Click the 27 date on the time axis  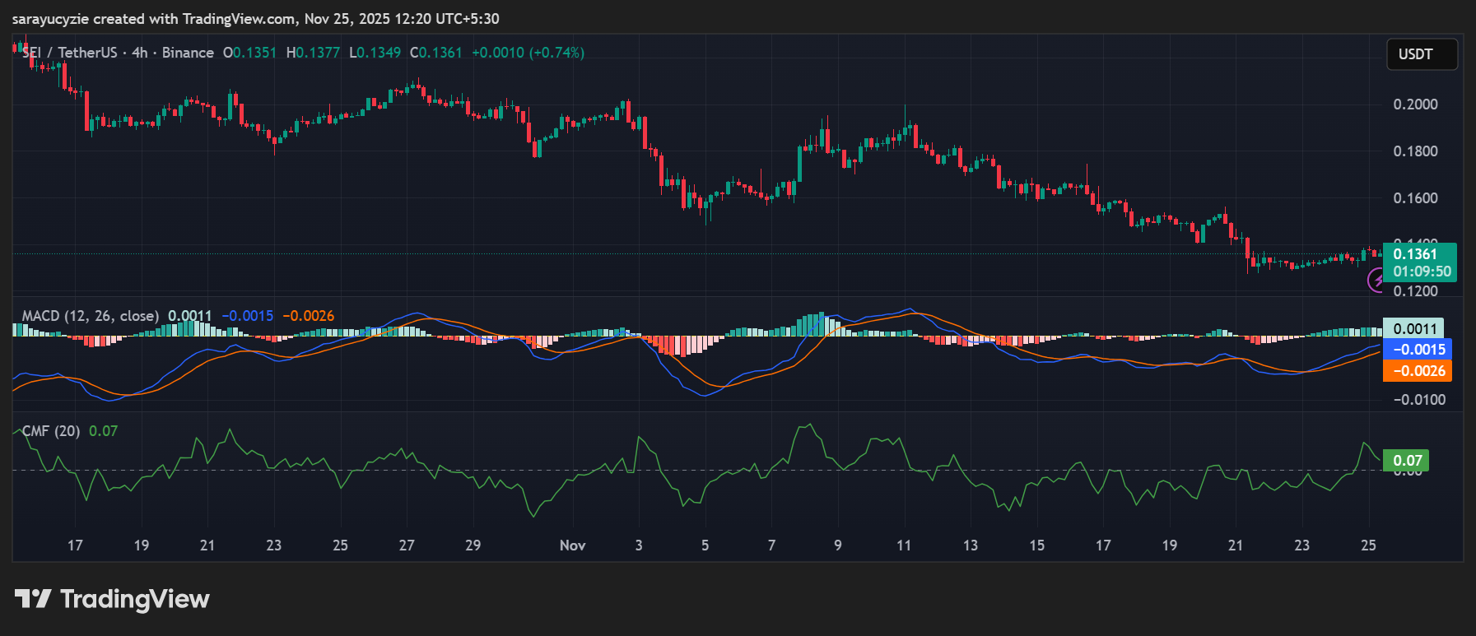(407, 545)
